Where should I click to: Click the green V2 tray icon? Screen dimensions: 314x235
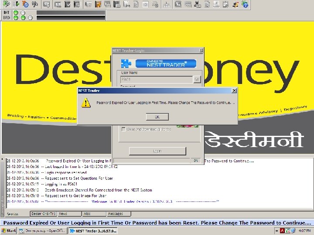(287, 231)
